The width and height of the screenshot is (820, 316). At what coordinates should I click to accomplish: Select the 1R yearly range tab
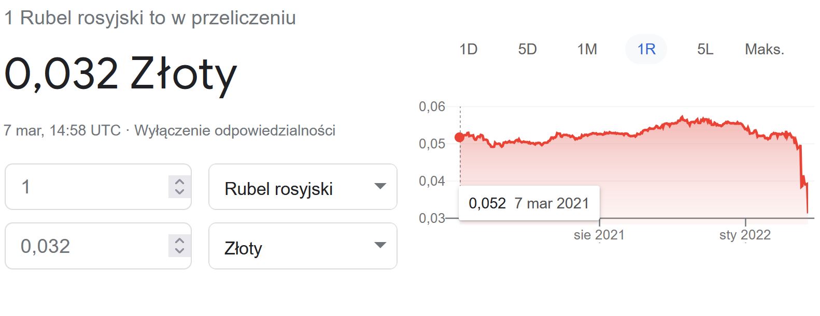click(646, 49)
